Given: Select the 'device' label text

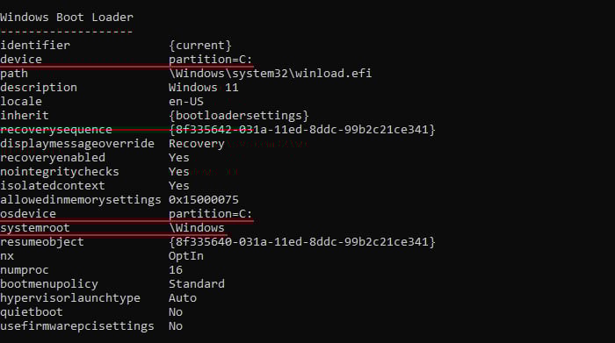Looking at the screenshot, I should pyautogui.click(x=21, y=60).
